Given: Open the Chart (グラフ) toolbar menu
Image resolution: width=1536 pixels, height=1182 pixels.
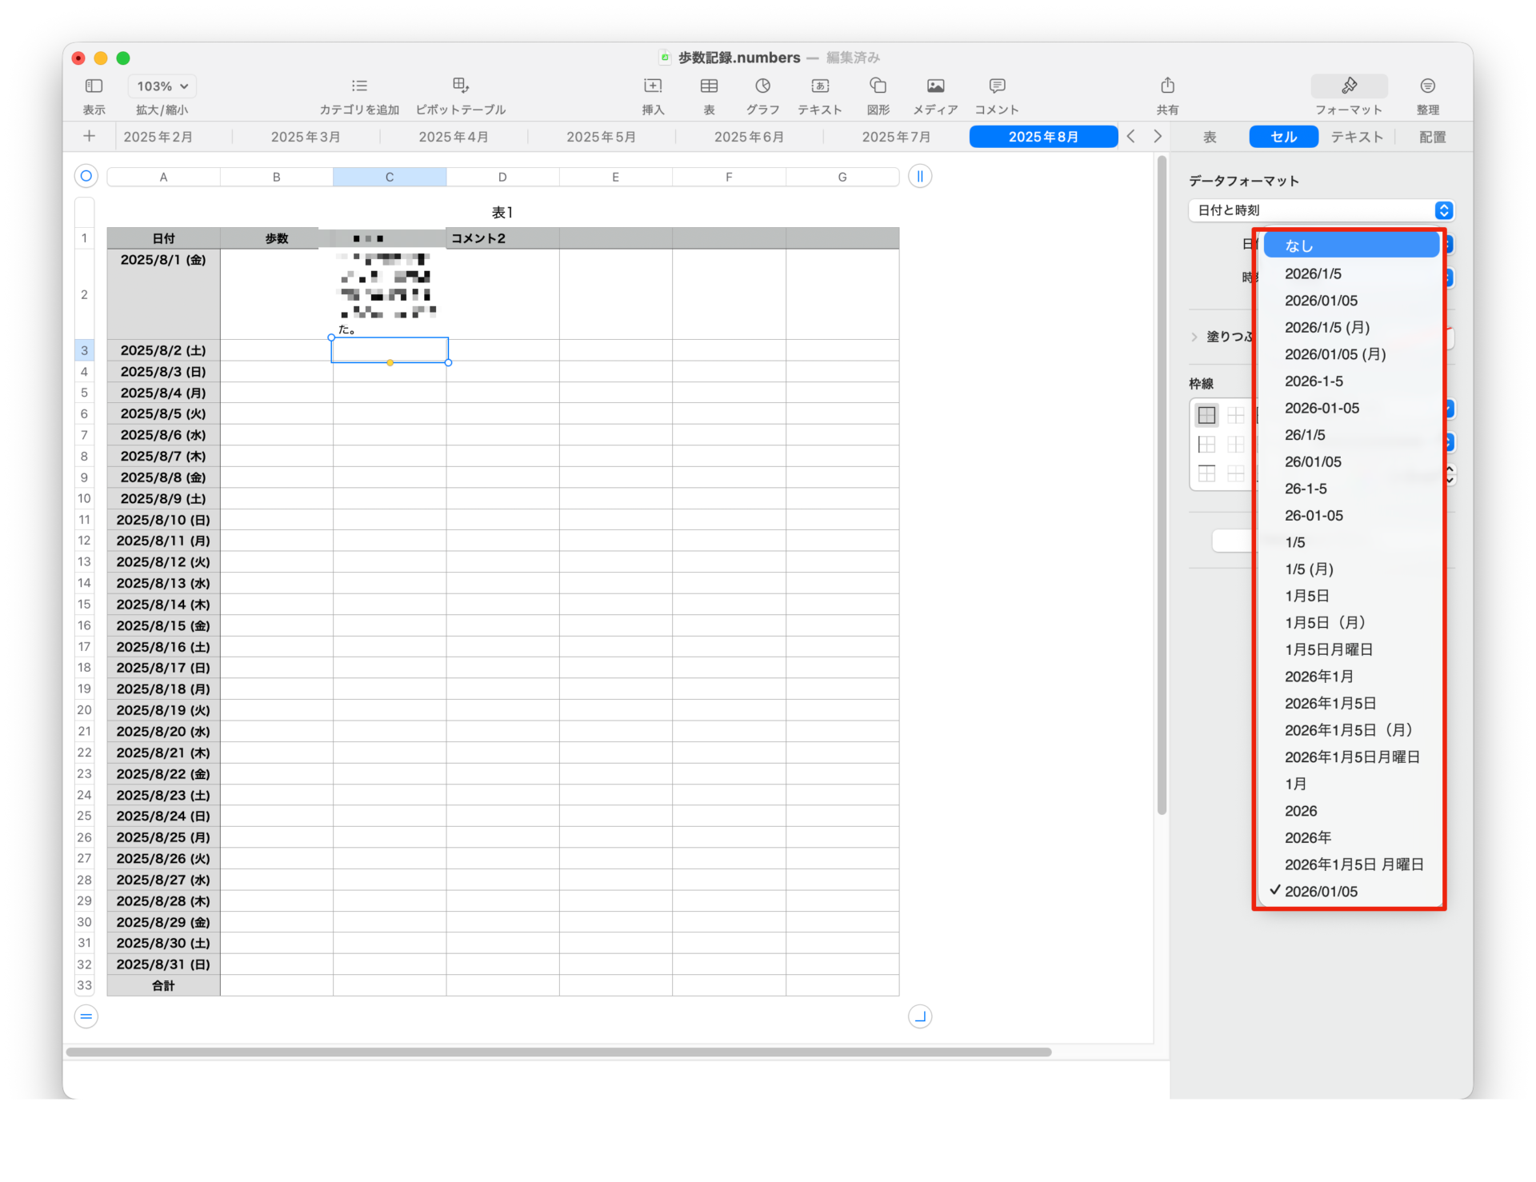Looking at the screenshot, I should coord(762,86).
